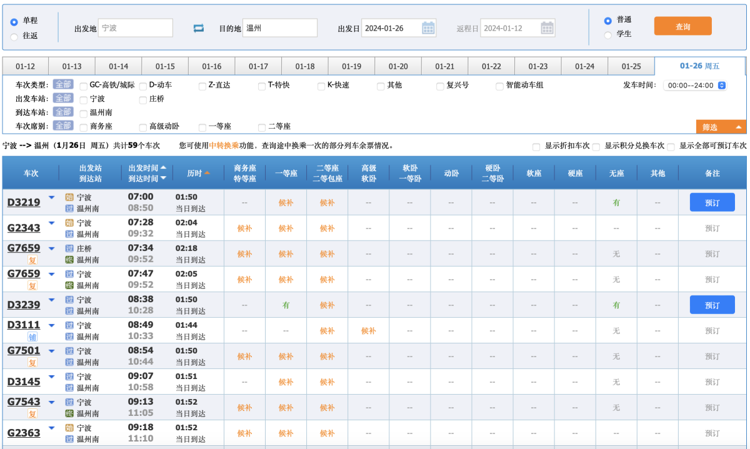Viewport: 750px width, 449px height.
Task: Book train D3239 with 预订 button
Action: click(x=712, y=305)
